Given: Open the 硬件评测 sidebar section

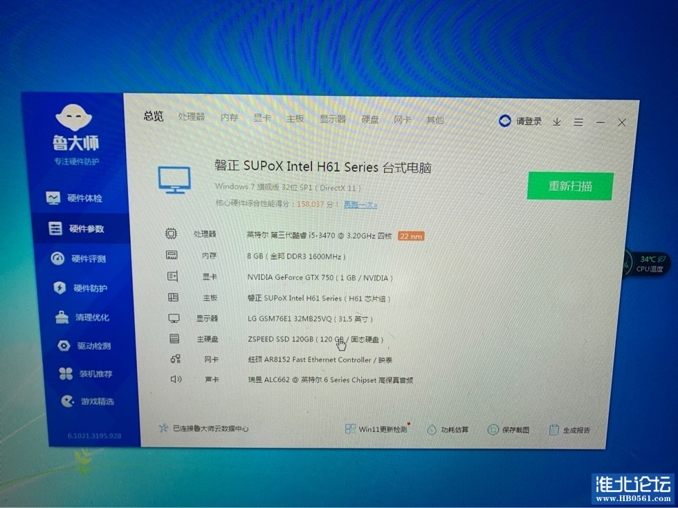Looking at the screenshot, I should [x=78, y=258].
